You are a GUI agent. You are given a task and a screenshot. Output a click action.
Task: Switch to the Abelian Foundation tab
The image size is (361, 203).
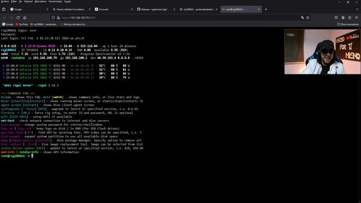click(x=72, y=10)
